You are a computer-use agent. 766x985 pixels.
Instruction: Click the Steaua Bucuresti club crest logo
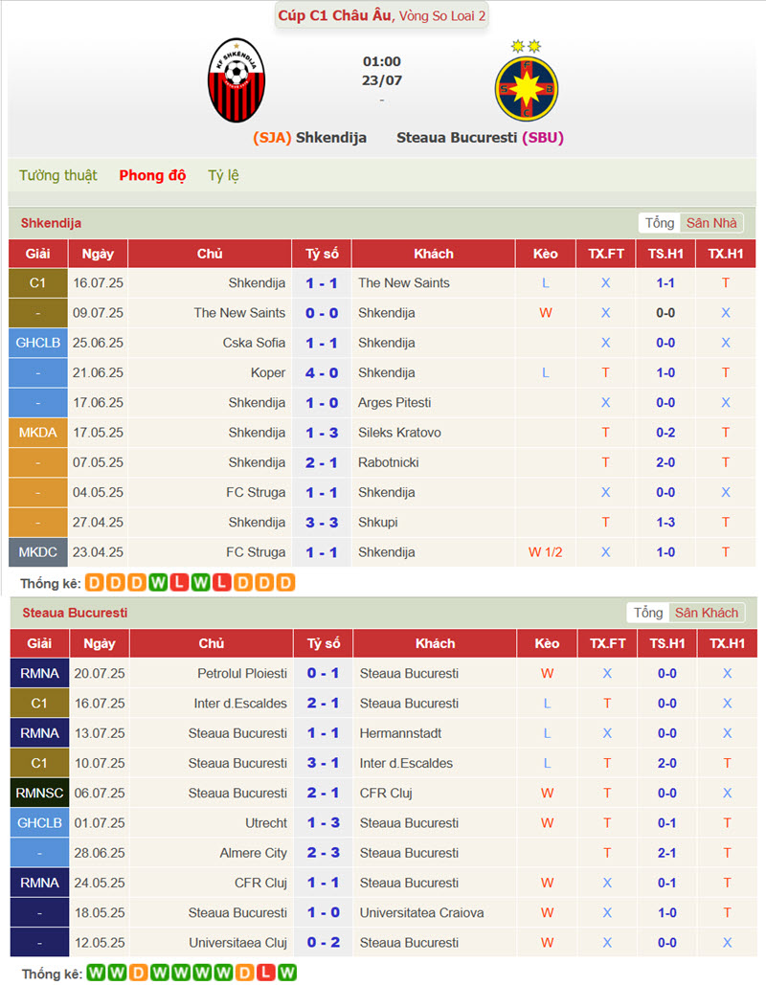pos(526,81)
